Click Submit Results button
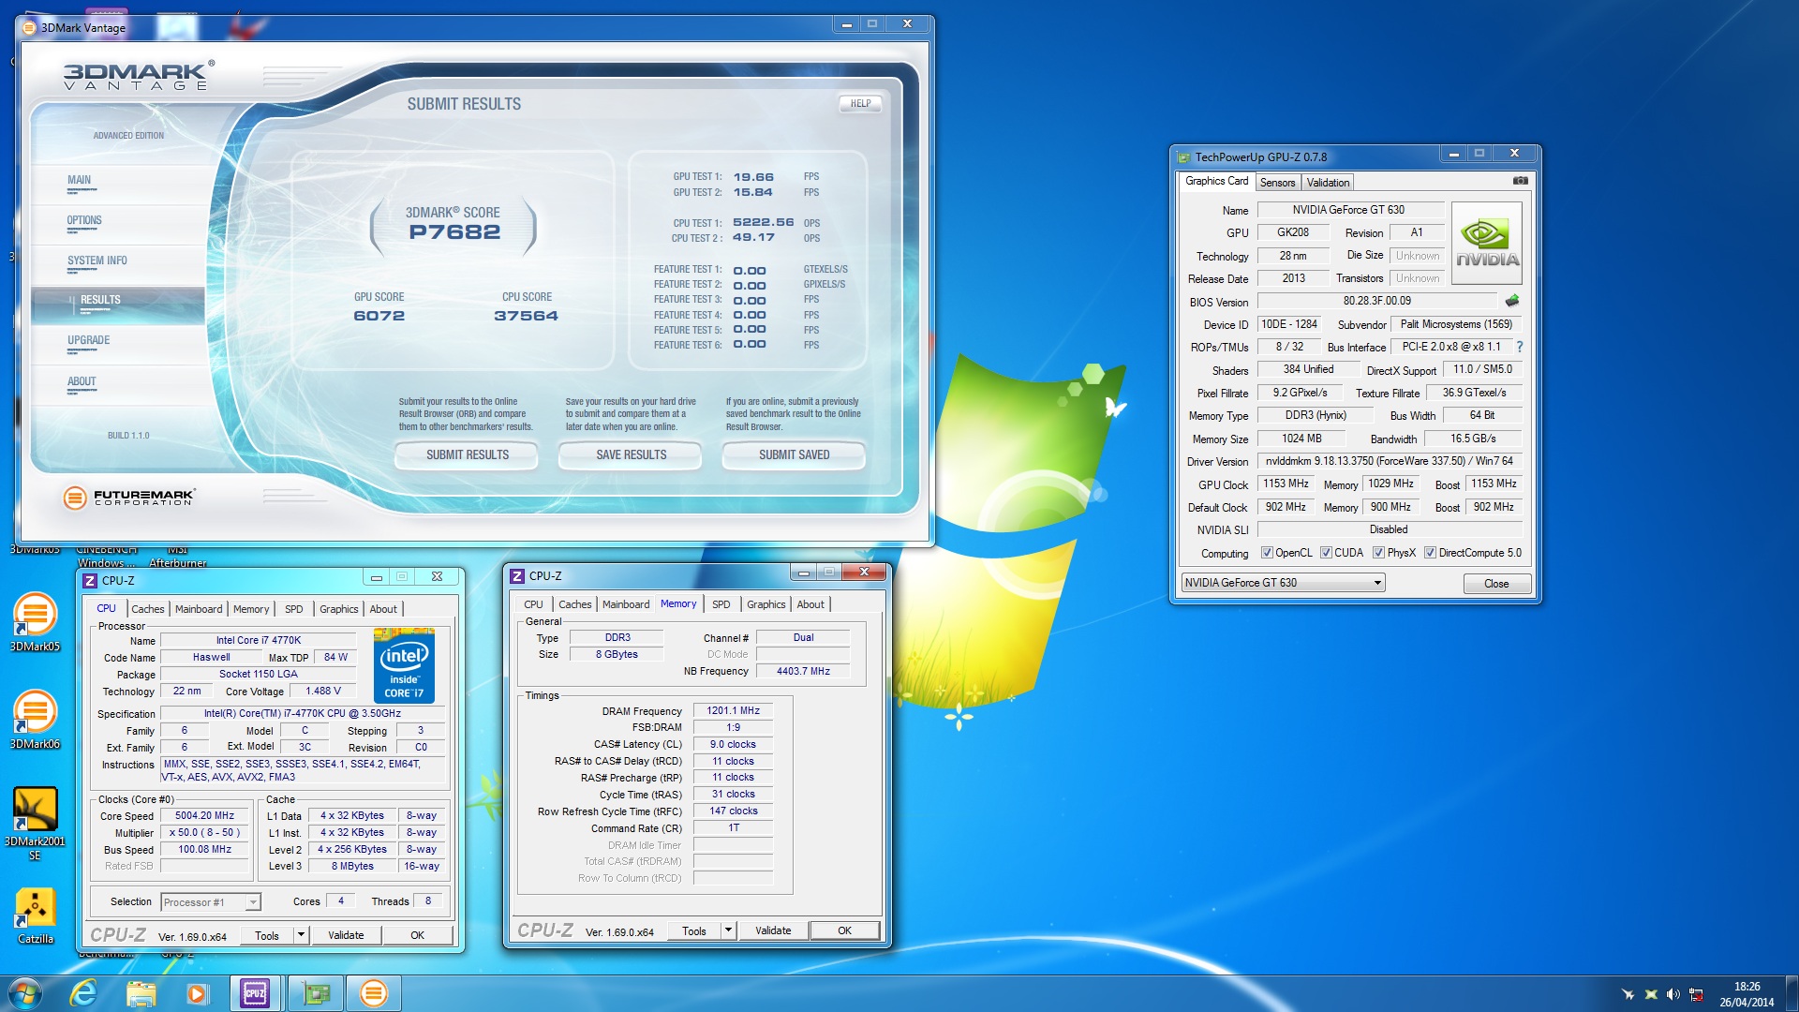This screenshot has height=1012, width=1799. [x=467, y=455]
